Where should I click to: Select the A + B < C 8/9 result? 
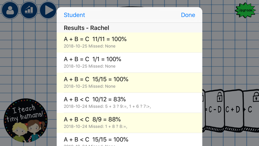129,123
